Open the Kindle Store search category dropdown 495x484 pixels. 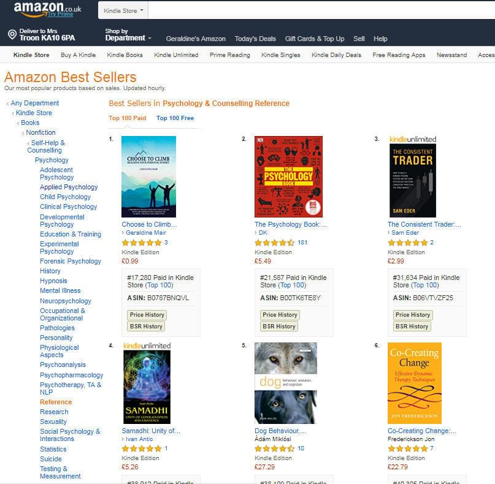[123, 10]
